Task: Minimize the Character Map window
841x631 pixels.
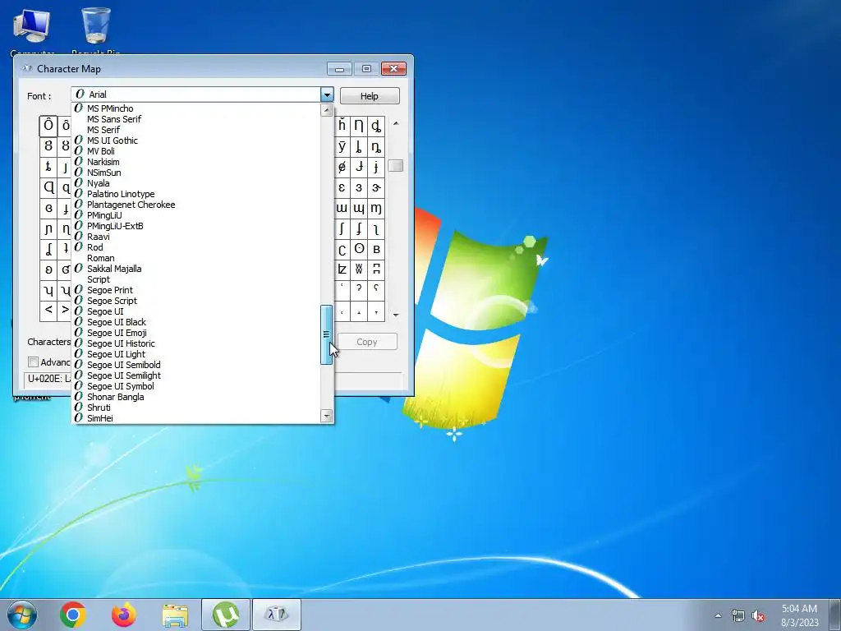Action: click(339, 69)
